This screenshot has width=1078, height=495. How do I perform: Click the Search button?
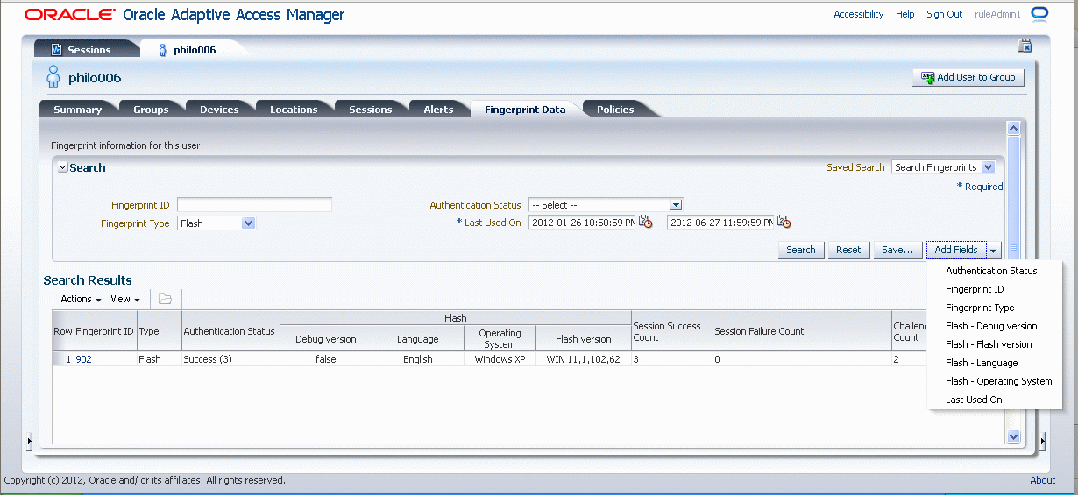click(801, 251)
